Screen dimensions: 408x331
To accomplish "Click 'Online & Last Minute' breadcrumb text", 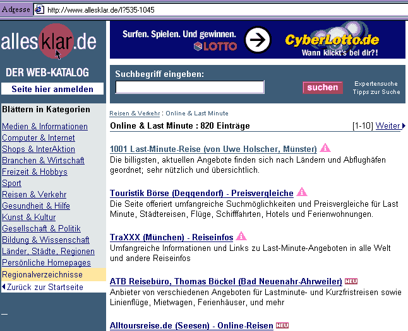I will 197,113.
